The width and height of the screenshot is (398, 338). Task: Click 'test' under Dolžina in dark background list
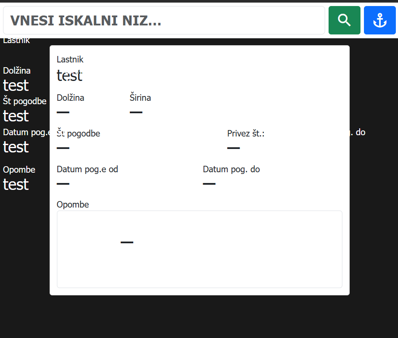(x=16, y=85)
